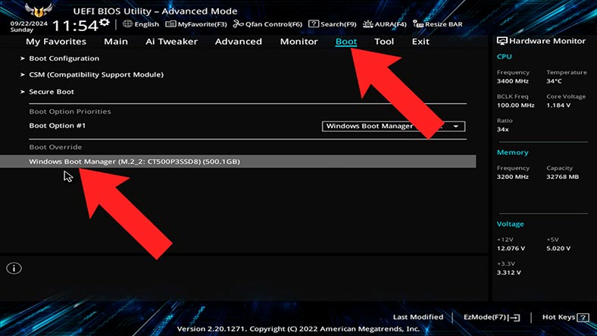Expand Boot Configuration submenu

tap(64, 58)
